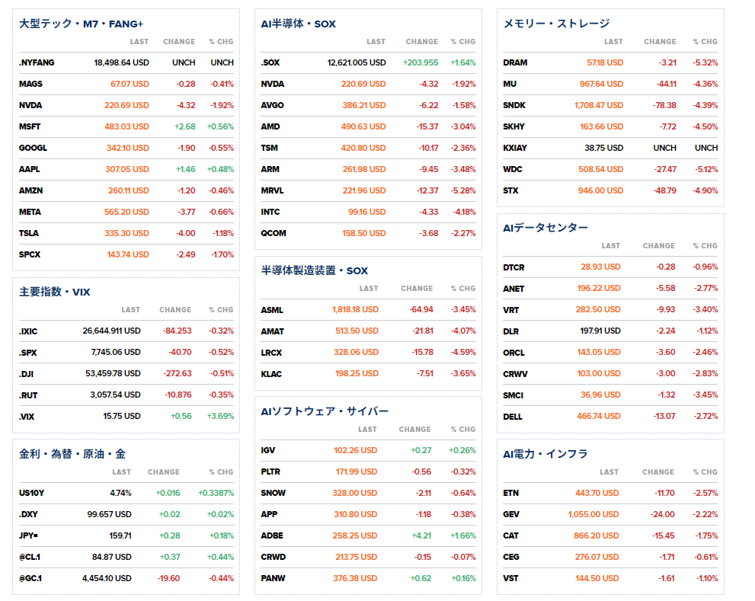Image resolution: width=755 pixels, height=601 pixels.
Task: Click the DRAM ticker symbol
Action: pos(515,62)
